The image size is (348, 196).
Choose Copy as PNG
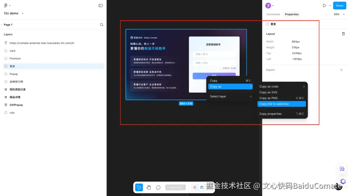(282, 98)
